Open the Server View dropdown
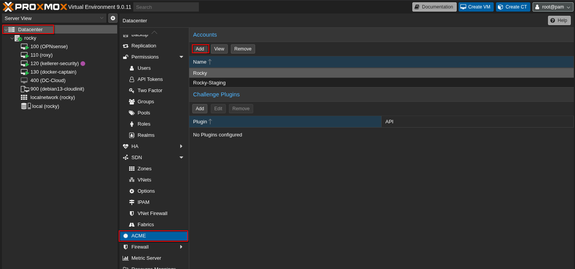Screen dimensions: 575x269 [x=54, y=18]
